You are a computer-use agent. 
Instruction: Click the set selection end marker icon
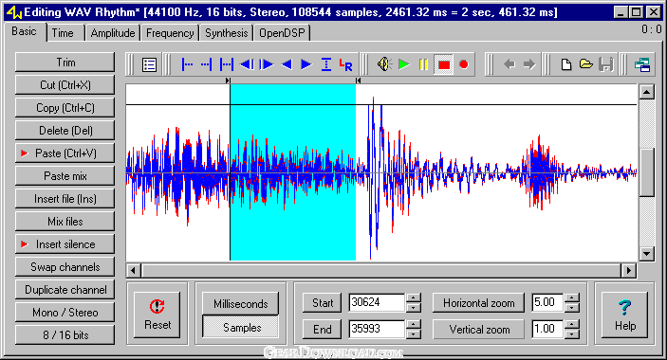click(206, 64)
